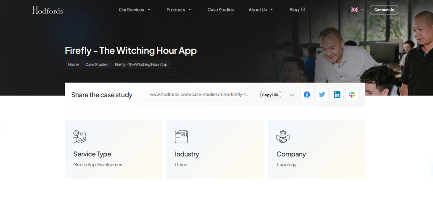The width and height of the screenshot is (433, 197).
Task: Click the Copy URL button
Action: 270,95
